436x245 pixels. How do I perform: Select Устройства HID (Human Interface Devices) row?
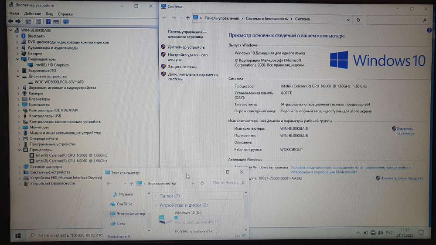point(66,178)
